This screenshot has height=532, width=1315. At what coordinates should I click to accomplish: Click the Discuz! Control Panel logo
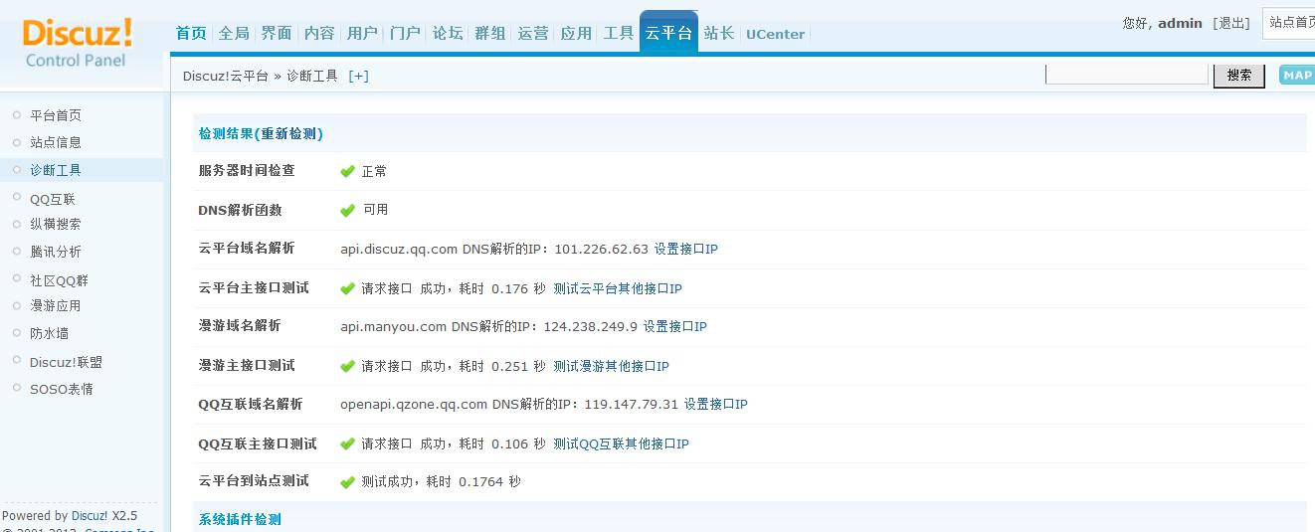pyautogui.click(x=78, y=45)
